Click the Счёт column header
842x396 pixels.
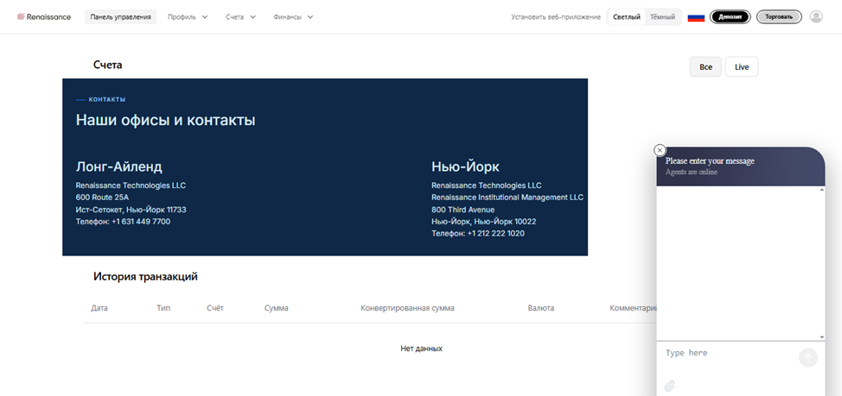click(214, 308)
